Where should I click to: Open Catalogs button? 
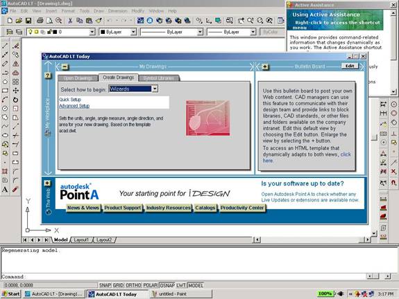(x=205, y=208)
